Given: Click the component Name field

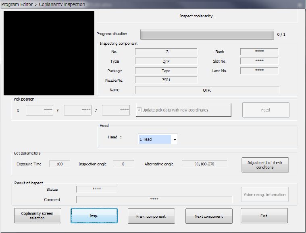Looking at the screenshot, I should (207, 90).
